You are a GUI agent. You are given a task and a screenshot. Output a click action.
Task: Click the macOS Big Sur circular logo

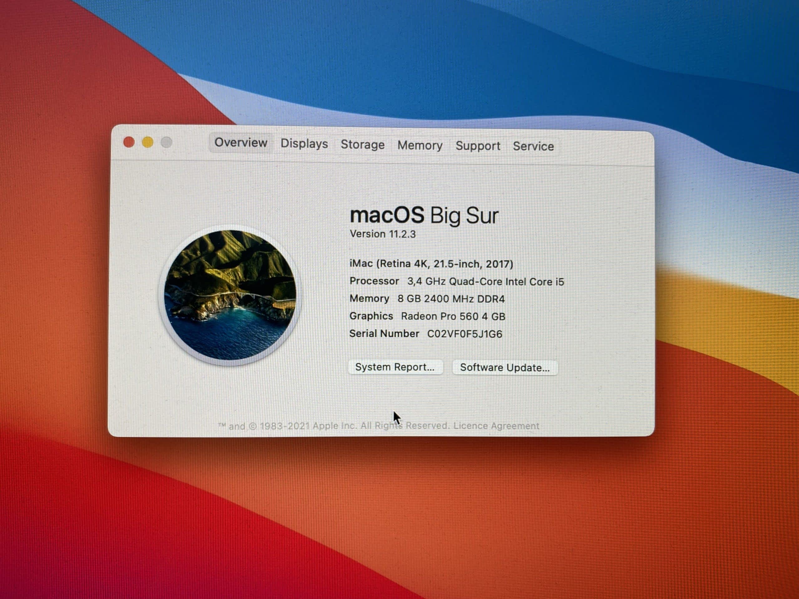pyautogui.click(x=230, y=295)
